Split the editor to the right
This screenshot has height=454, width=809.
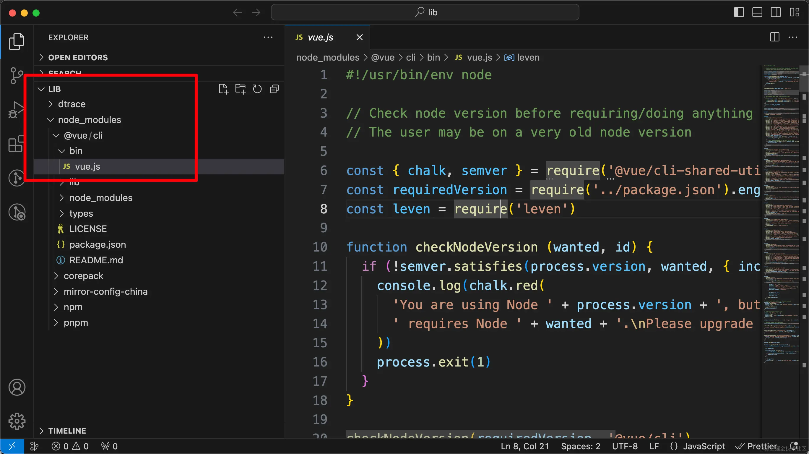click(x=774, y=37)
